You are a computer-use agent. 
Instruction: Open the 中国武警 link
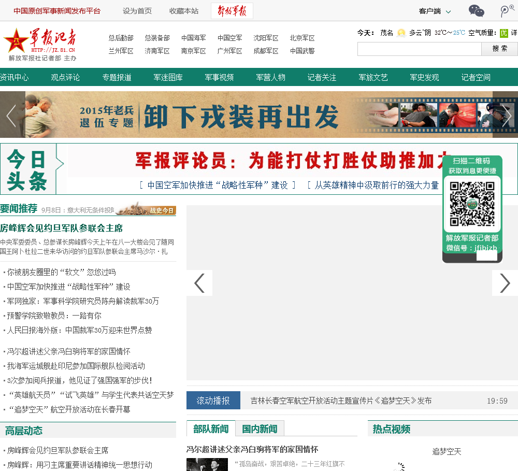(x=303, y=51)
